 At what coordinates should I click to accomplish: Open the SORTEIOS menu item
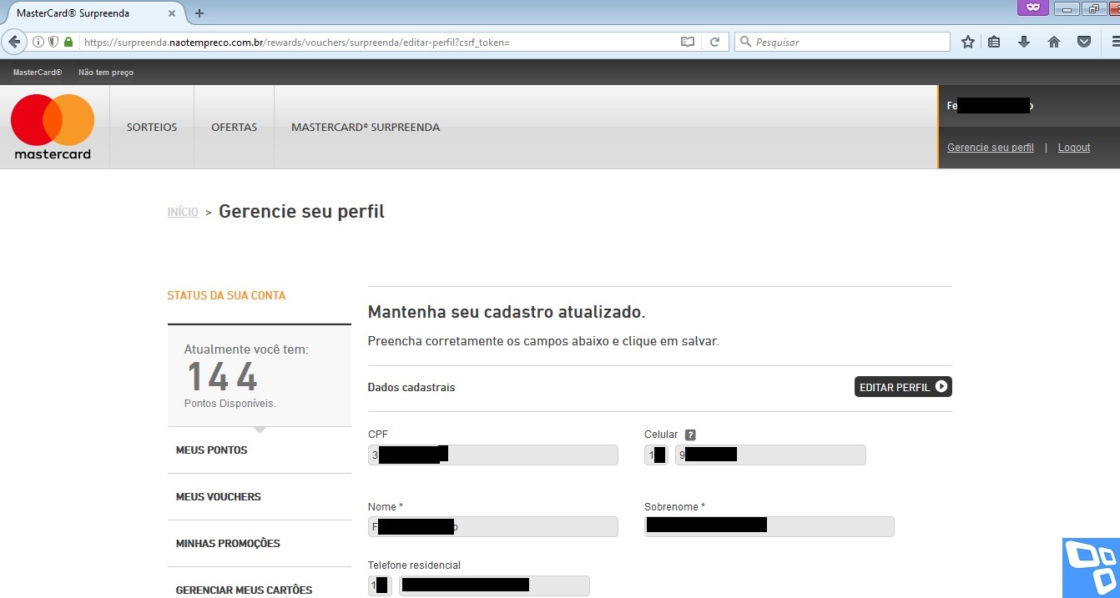[x=152, y=128]
